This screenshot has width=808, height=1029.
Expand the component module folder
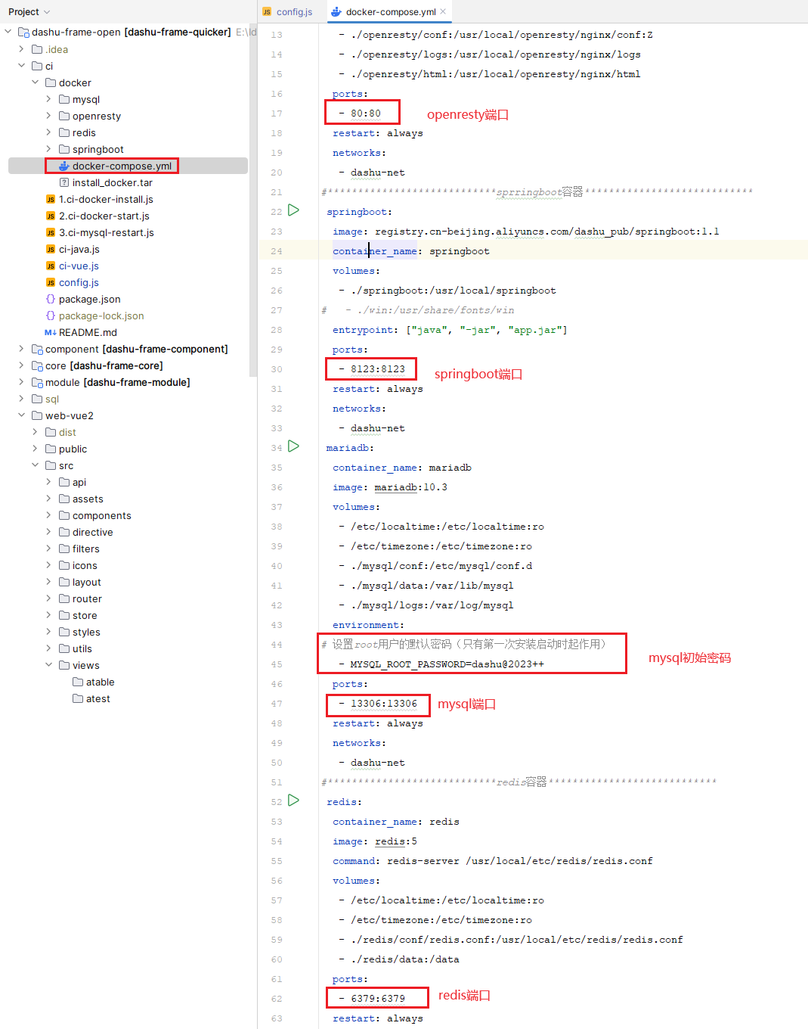click(x=21, y=349)
